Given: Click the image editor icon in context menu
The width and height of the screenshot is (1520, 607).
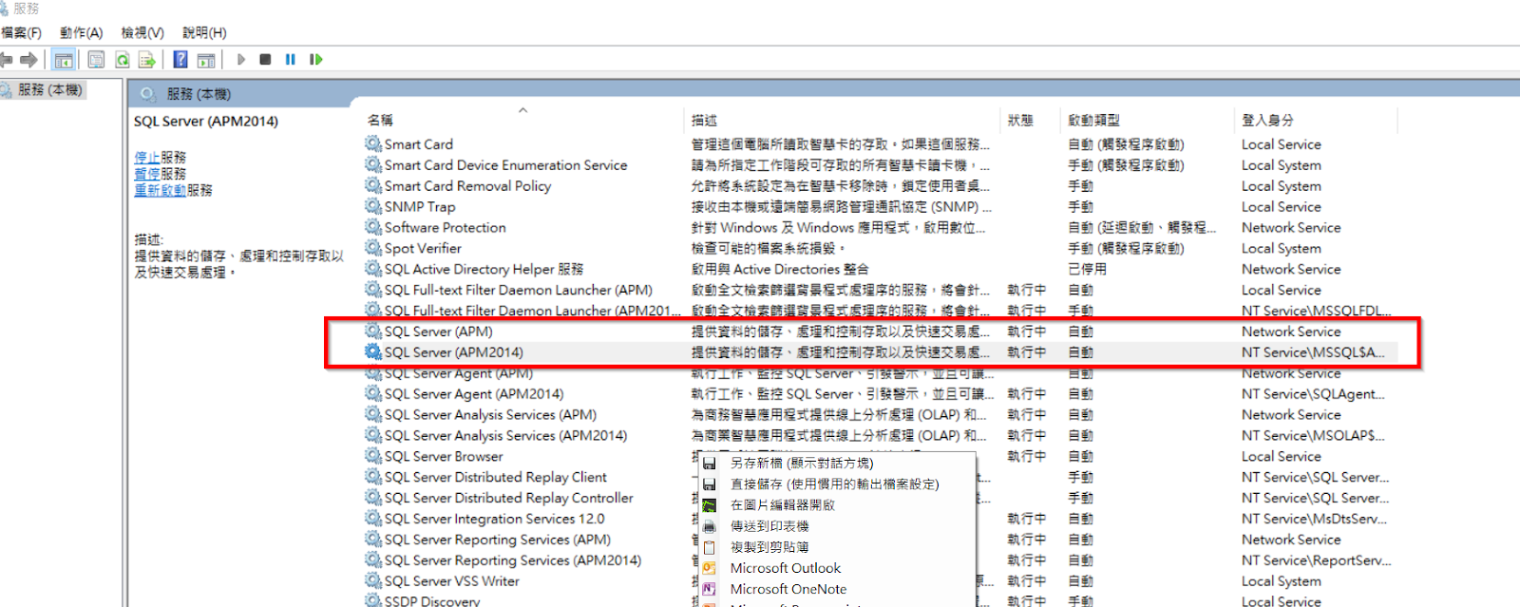Looking at the screenshot, I should (x=709, y=505).
